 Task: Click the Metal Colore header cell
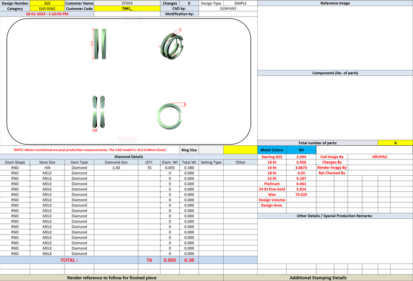tap(272, 150)
